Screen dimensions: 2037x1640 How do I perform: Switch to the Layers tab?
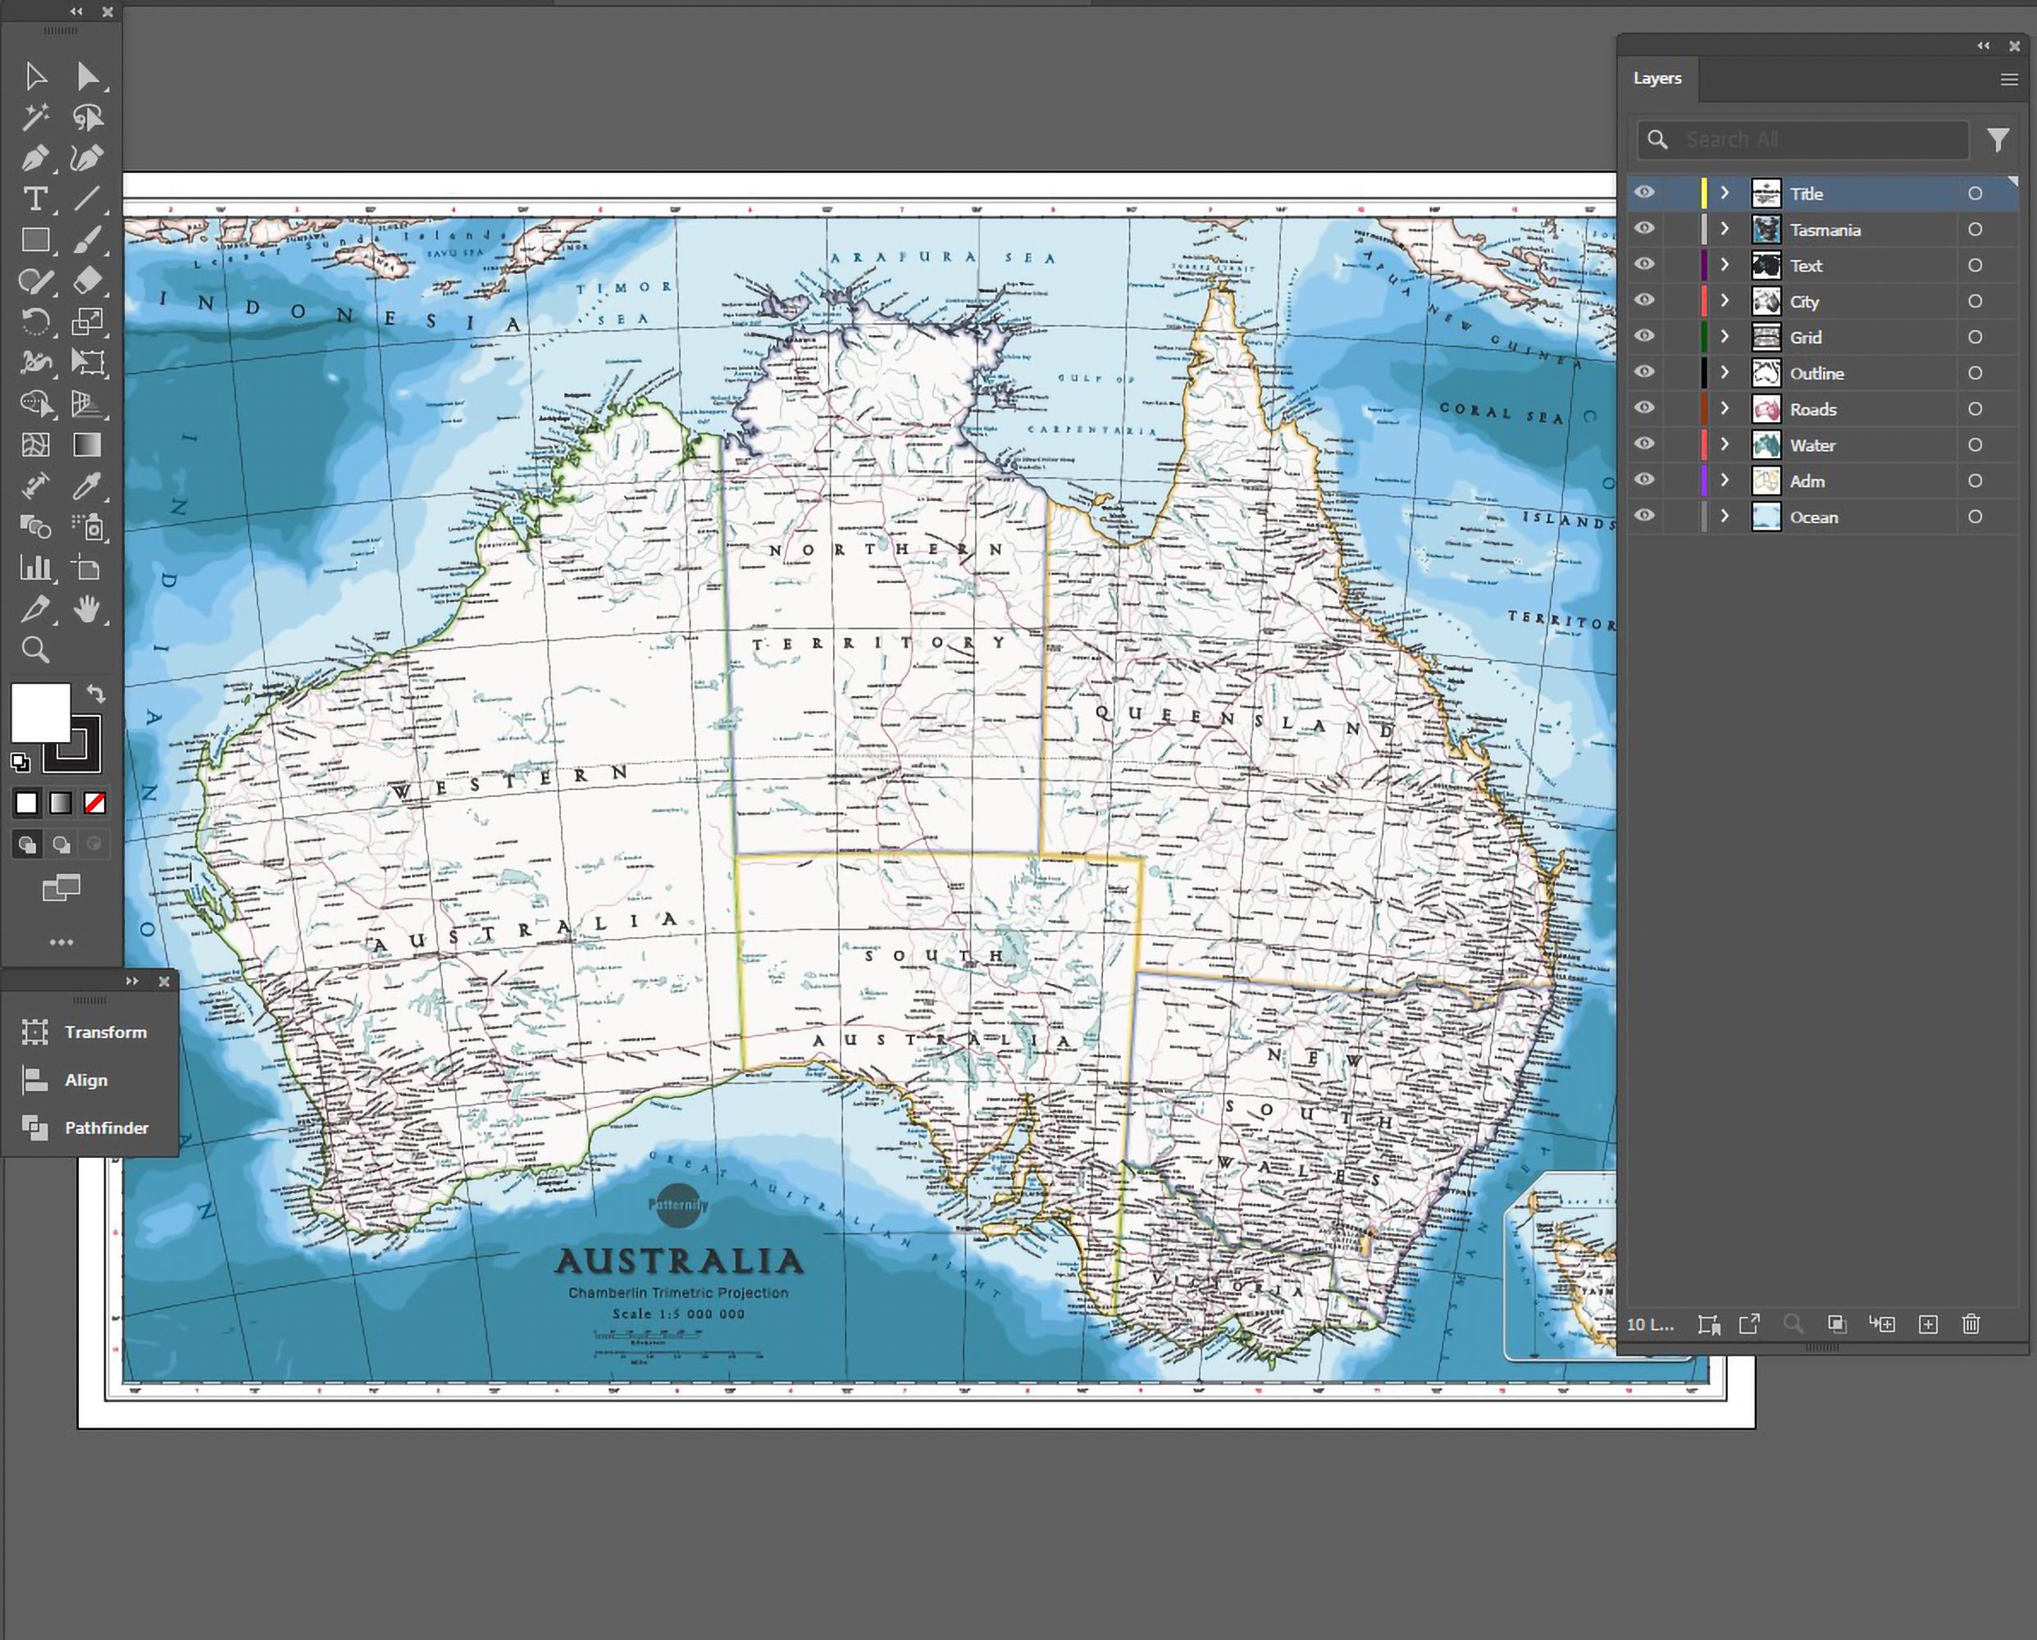pyautogui.click(x=1657, y=79)
